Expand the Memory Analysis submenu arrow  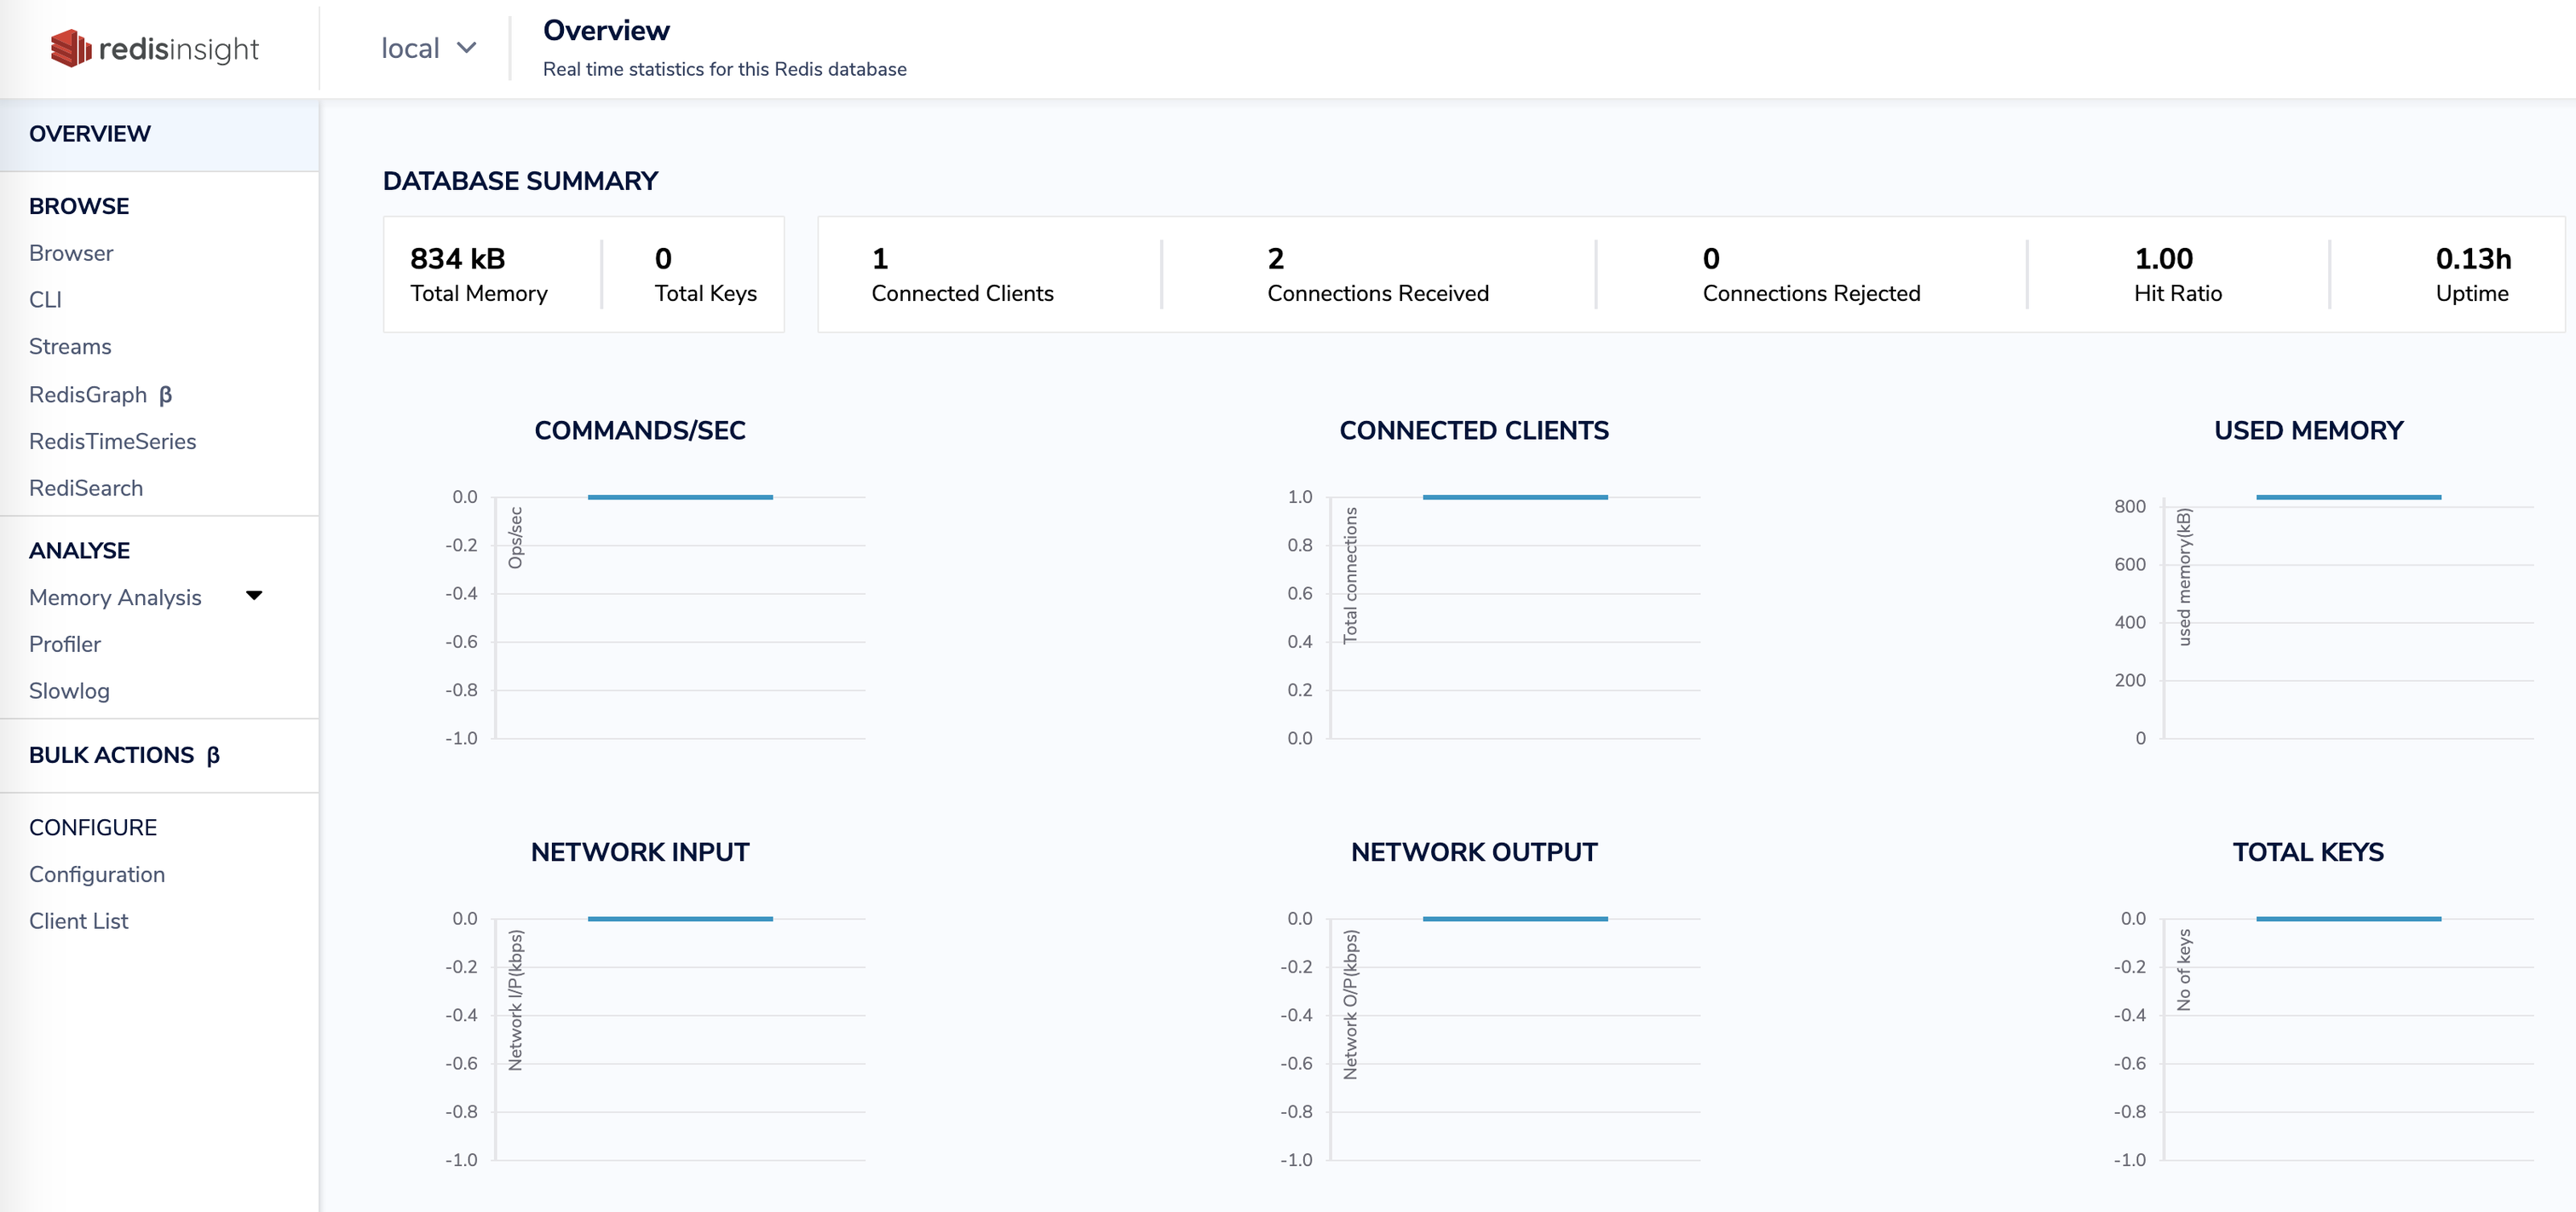pyautogui.click(x=254, y=596)
